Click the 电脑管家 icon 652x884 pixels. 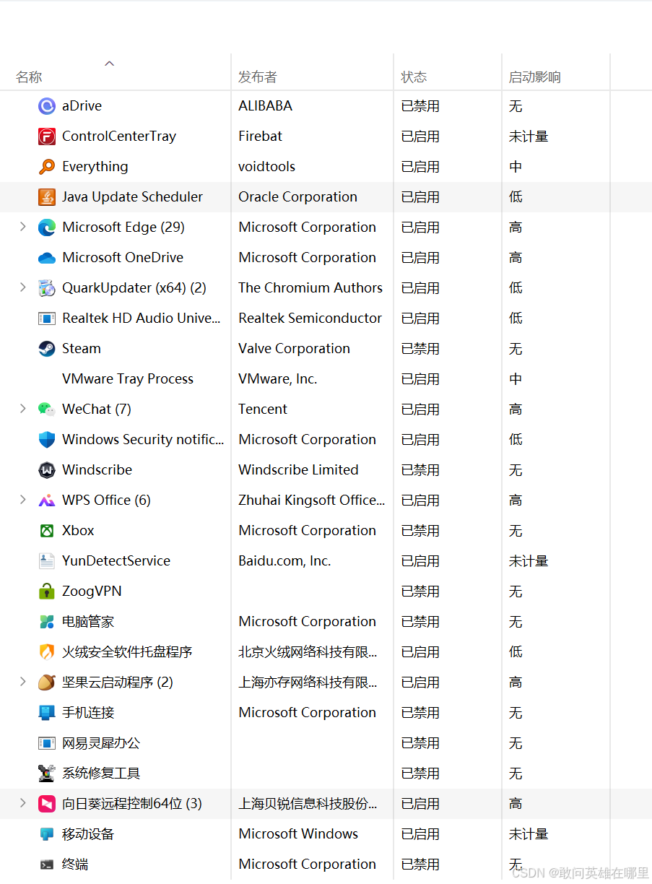(47, 622)
